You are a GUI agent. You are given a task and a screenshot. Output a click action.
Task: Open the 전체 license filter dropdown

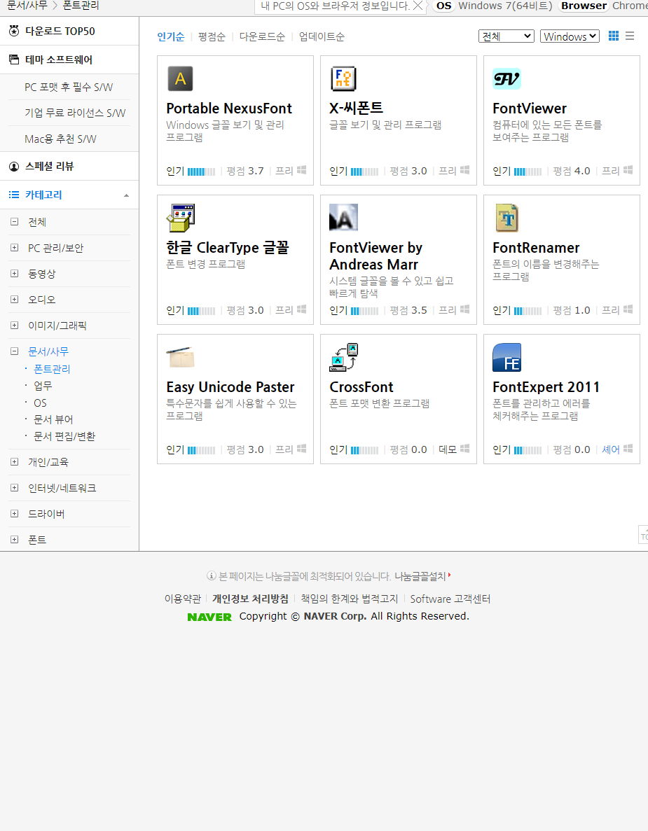(x=506, y=36)
